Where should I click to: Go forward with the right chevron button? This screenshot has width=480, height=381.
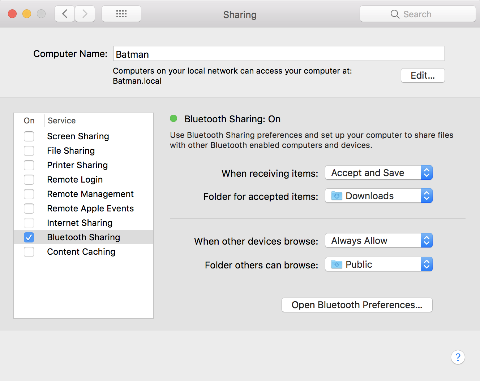(85, 14)
